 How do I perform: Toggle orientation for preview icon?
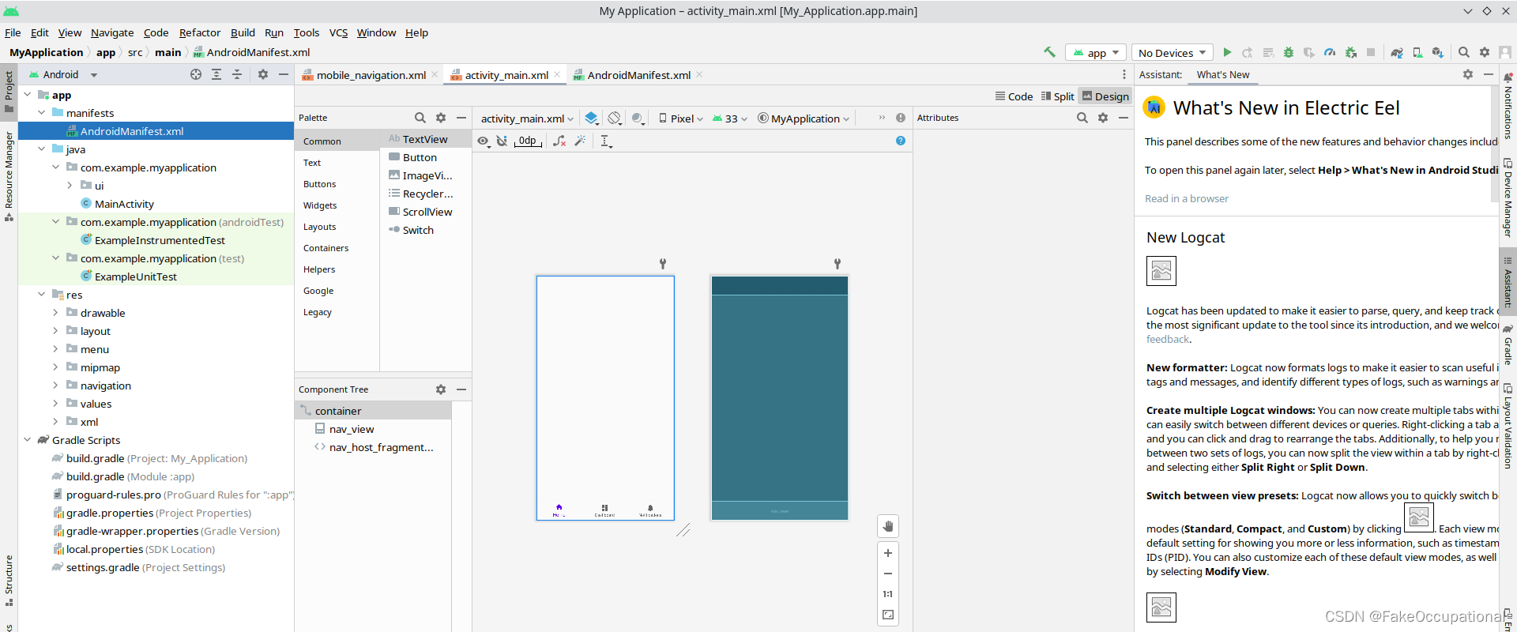tap(615, 118)
